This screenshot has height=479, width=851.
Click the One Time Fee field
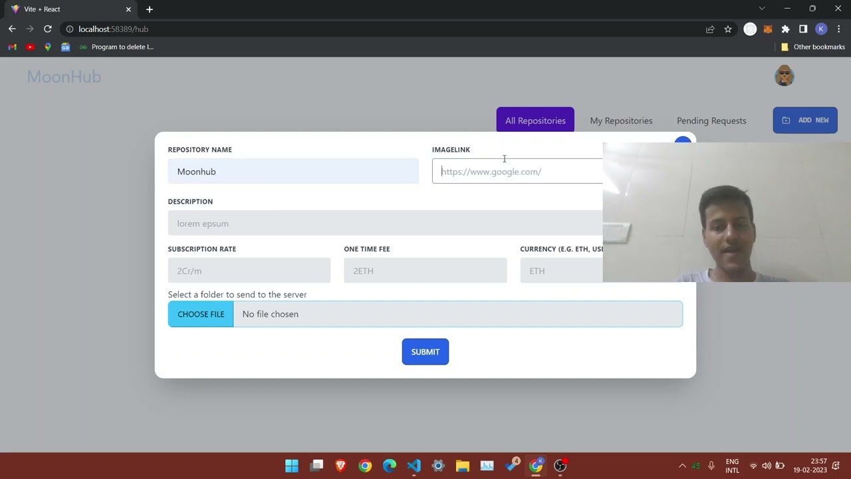425,271
